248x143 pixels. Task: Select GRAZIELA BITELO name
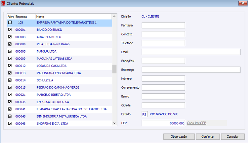pos(49,37)
